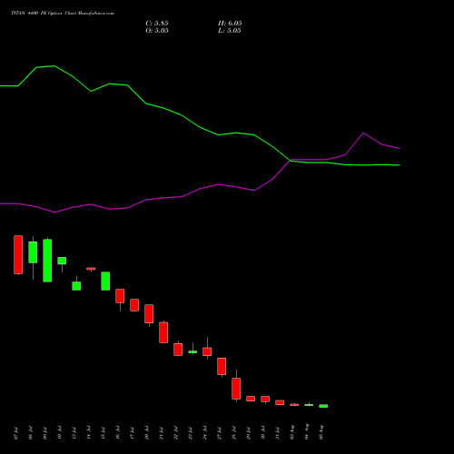Click the 31 Jul date axis label
Image resolution: width=454 pixels, height=454 pixels.
(278, 433)
